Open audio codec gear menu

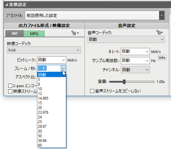160,32
